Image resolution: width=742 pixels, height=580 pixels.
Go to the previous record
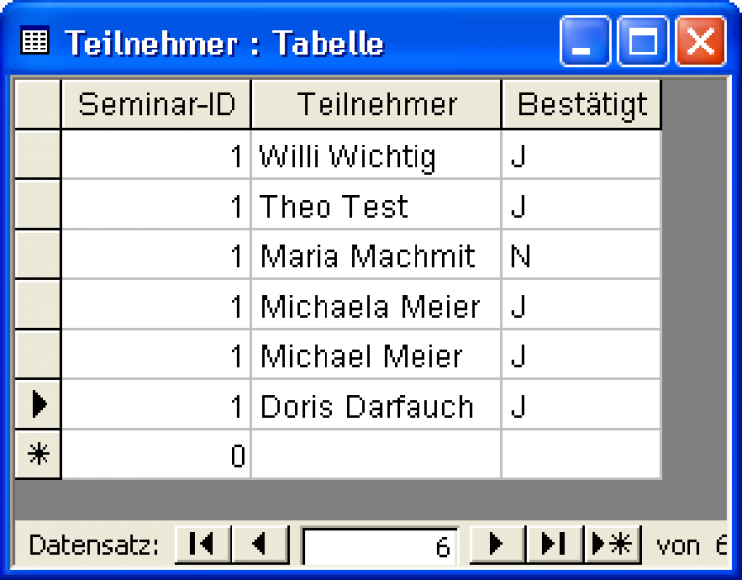261,544
